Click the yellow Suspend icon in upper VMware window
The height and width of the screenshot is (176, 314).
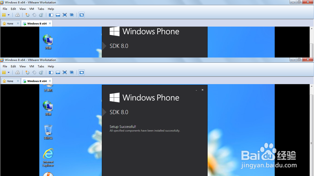(x=4, y=15)
